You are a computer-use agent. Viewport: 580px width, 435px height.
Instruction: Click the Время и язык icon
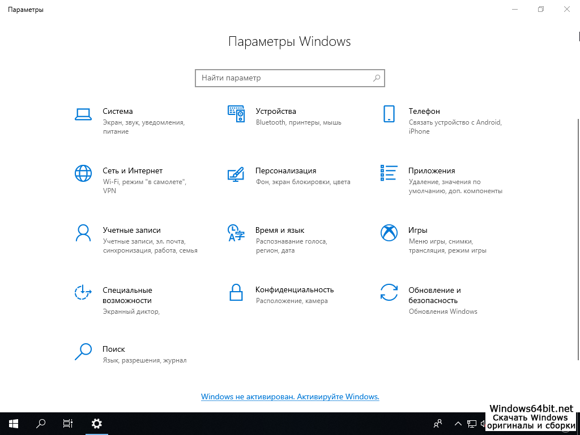click(x=236, y=233)
